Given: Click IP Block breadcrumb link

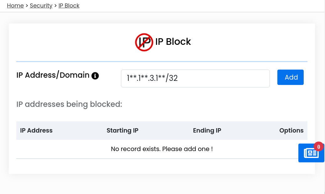Looking at the screenshot, I should (69, 6).
